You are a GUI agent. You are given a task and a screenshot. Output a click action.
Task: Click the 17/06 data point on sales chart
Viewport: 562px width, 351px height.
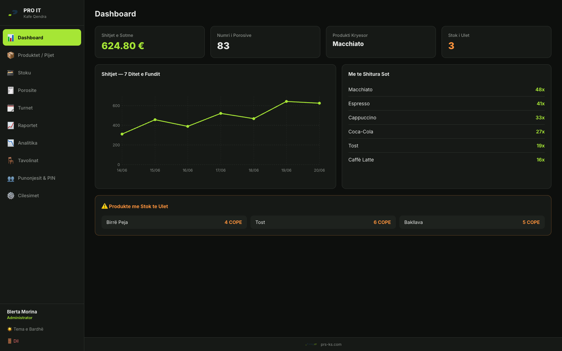221,113
